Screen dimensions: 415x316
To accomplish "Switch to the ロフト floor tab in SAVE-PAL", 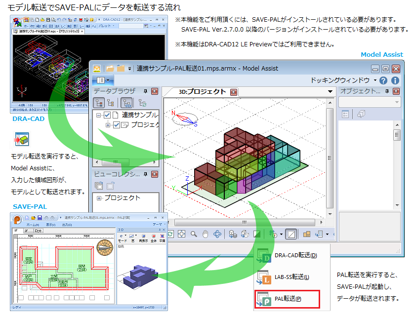I will [38, 231].
